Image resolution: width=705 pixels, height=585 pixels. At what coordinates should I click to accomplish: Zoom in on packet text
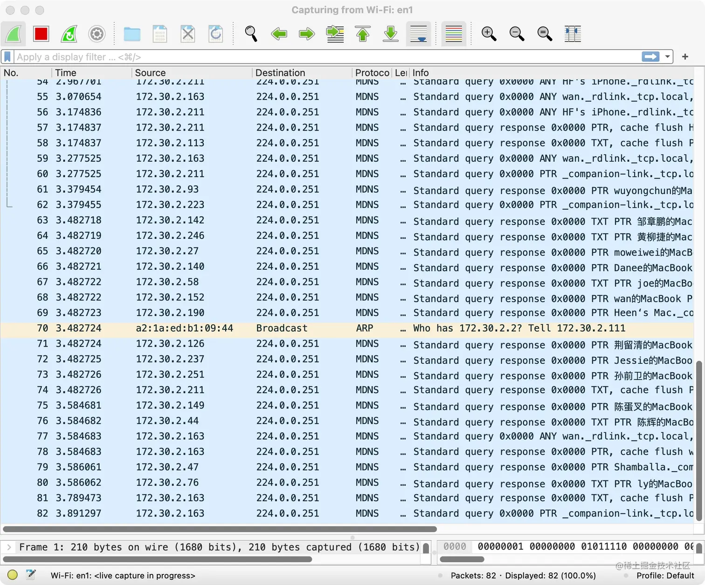[489, 34]
